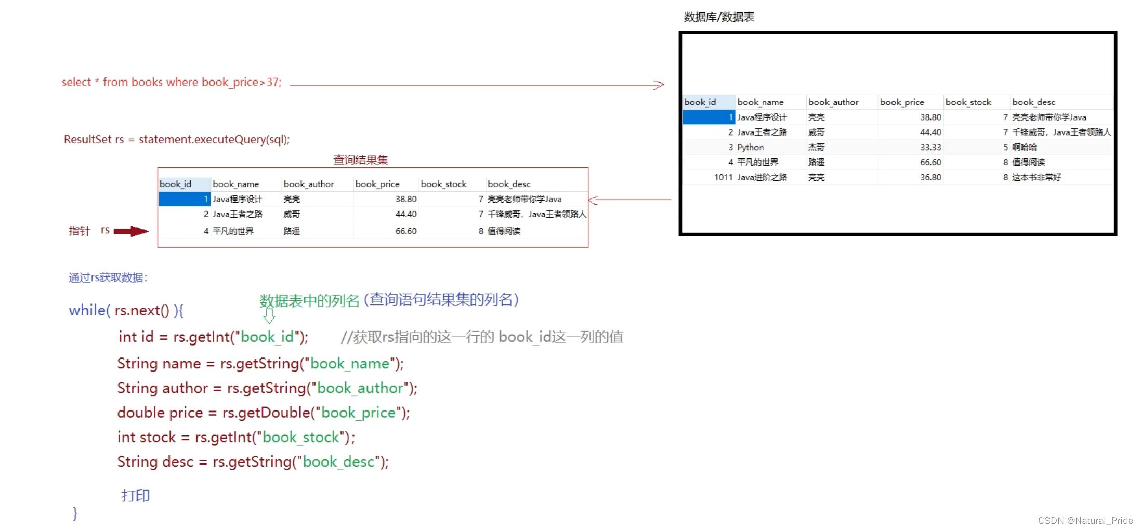Click the red SQL select statement text
Image resolution: width=1141 pixels, height=530 pixels.
point(172,82)
